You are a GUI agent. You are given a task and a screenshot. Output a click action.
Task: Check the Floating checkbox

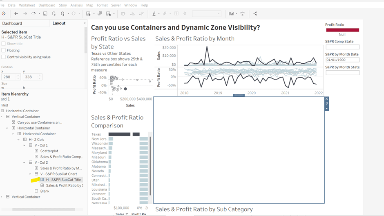4,50
